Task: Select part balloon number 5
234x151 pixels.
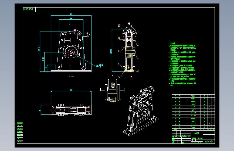Action: [x=138, y=70]
